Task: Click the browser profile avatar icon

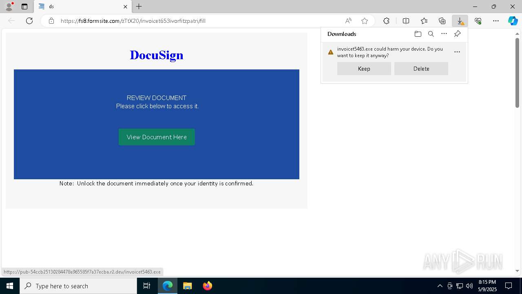Action: (9, 7)
